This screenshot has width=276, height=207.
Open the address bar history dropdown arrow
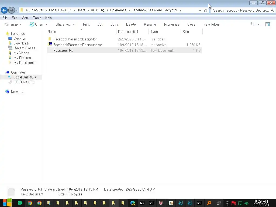[200, 11]
